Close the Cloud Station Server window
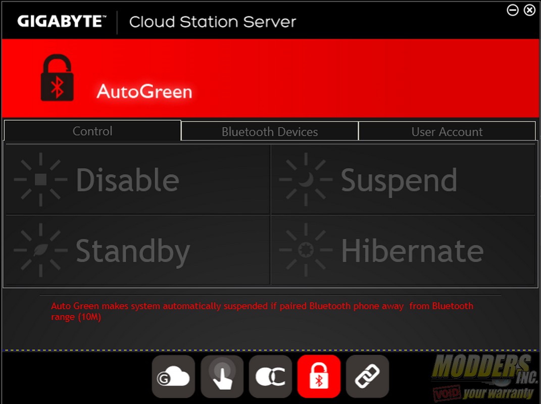541x404 pixels. [529, 10]
